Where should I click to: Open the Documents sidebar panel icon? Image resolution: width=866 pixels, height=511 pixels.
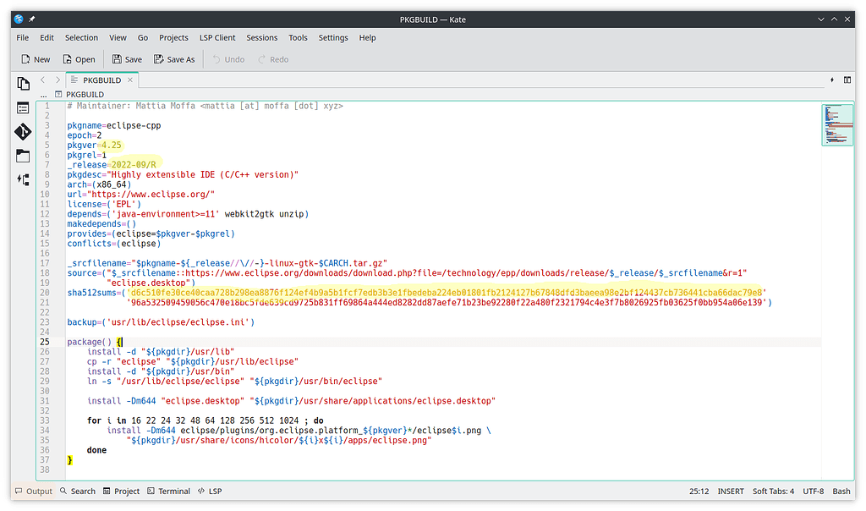click(23, 84)
